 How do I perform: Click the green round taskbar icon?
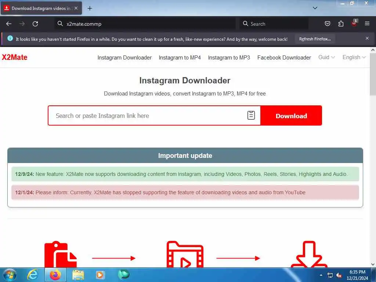coord(123,275)
